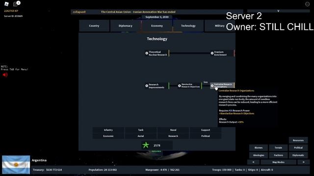Screen dimensions: 314x176
Task: Select the Resources map mode
Action: (x=298, y=140)
